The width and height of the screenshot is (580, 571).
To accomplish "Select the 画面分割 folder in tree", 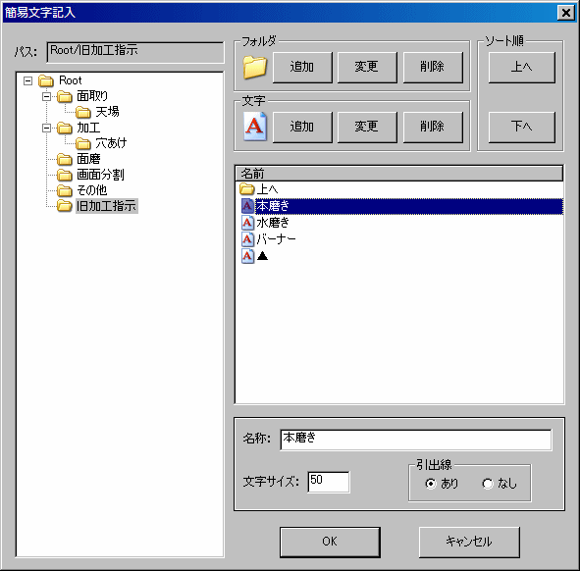I will (x=100, y=175).
